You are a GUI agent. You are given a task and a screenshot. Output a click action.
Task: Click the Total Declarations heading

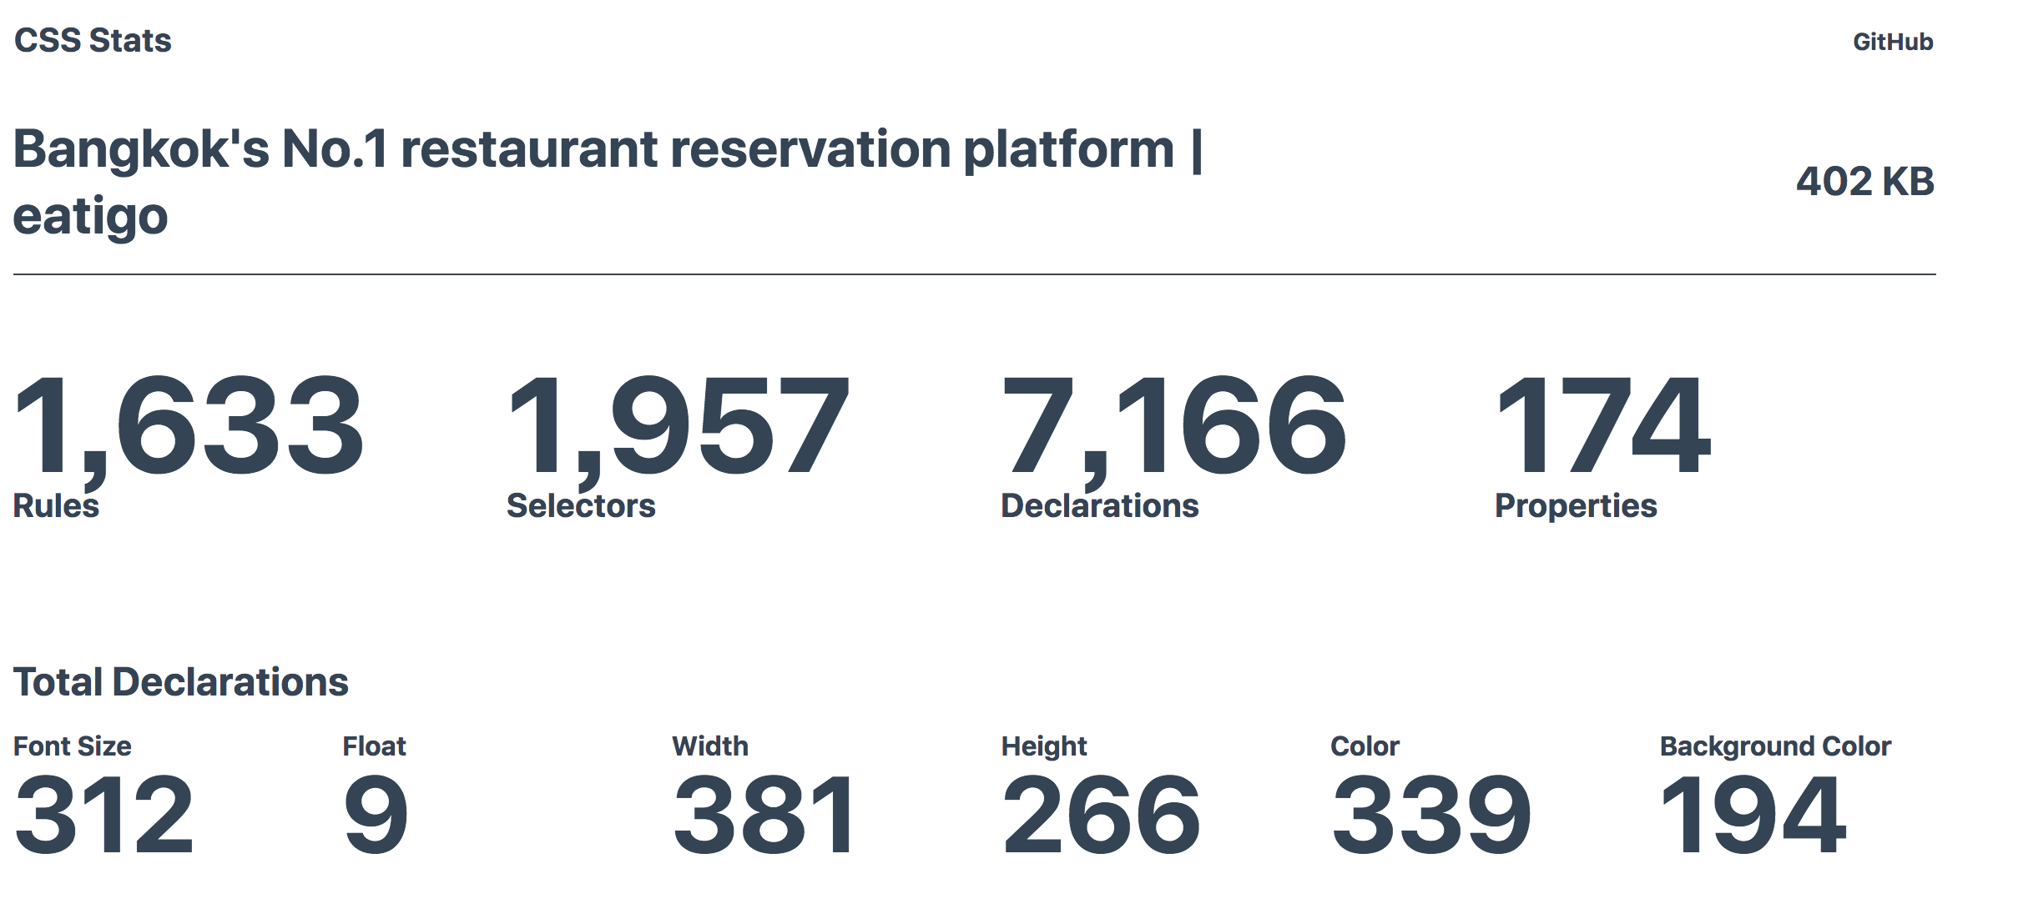(180, 682)
